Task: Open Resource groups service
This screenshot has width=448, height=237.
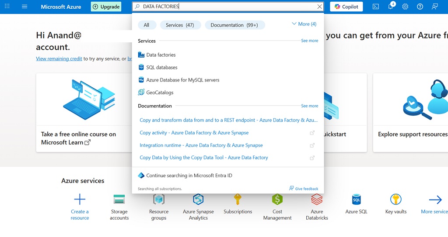Action: coord(159,207)
